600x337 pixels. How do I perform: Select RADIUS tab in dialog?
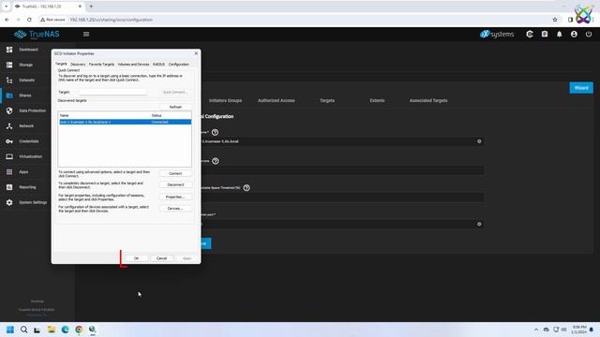tap(158, 65)
